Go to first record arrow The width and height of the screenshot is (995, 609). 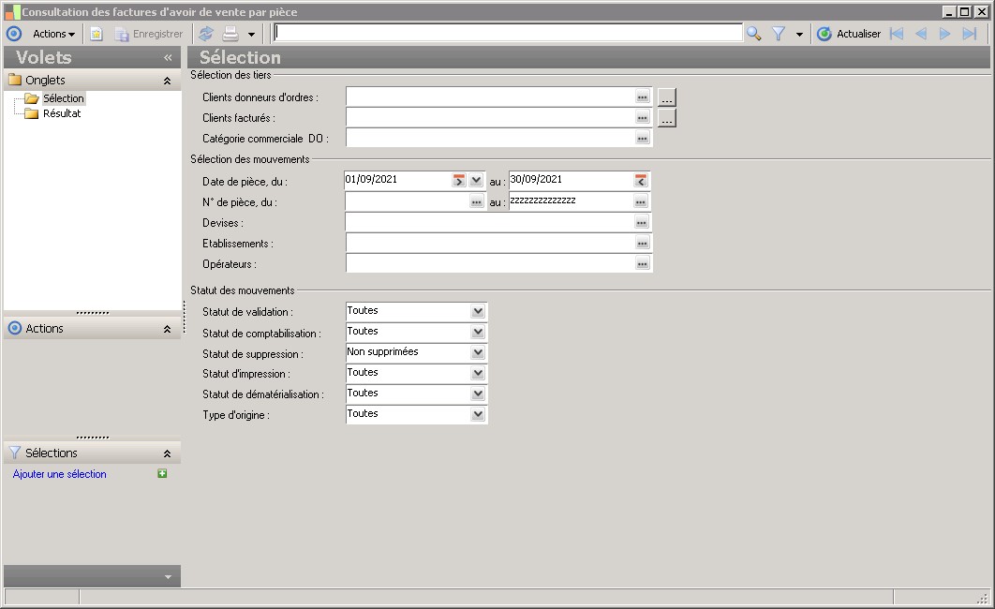897,34
